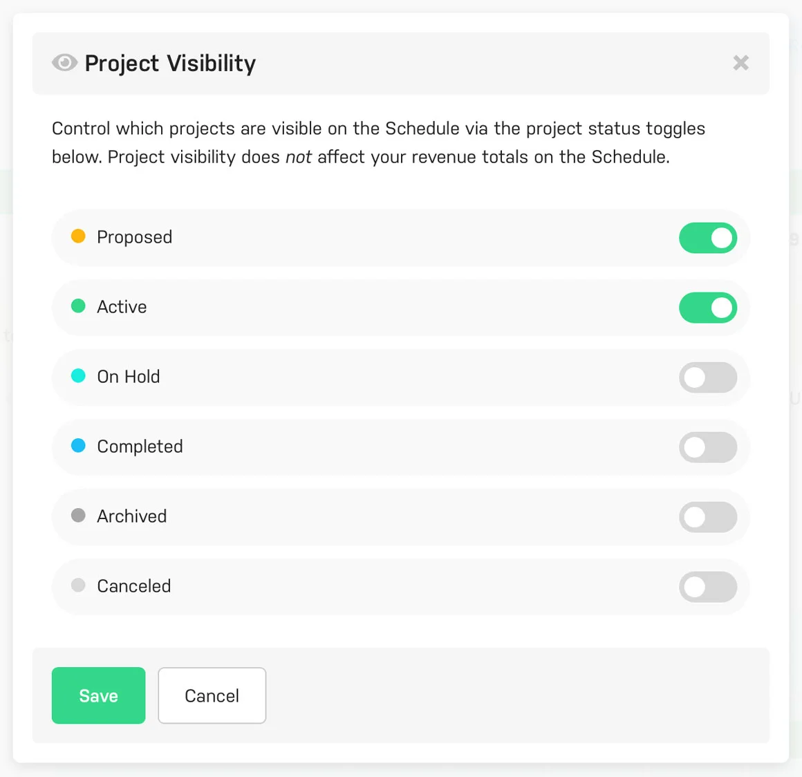Turn off the Active toggle
Viewport: 802px width, 777px height.
tap(708, 308)
